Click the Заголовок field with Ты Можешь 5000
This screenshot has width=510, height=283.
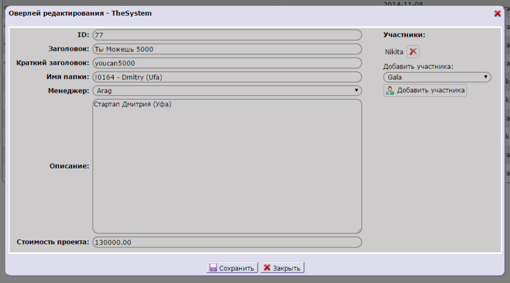coord(227,49)
